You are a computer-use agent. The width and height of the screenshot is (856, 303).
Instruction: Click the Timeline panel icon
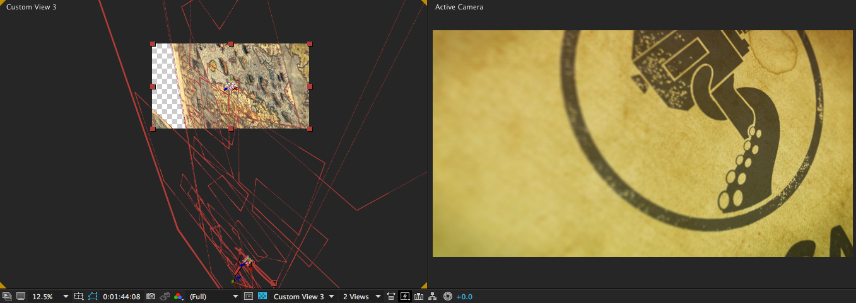pos(419,296)
